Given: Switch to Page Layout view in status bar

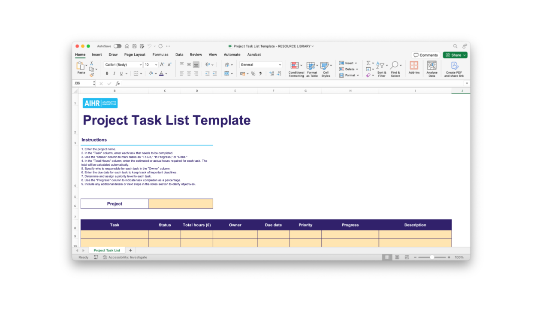Looking at the screenshot, I should click(x=397, y=257).
